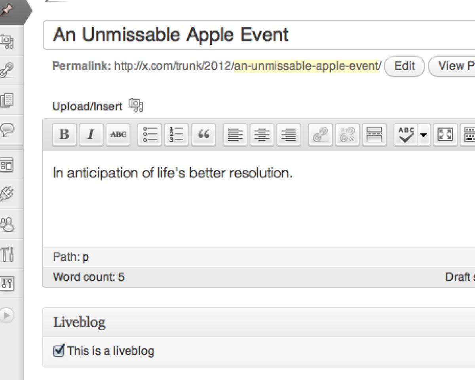Insert a blockquote into the post
Viewport: 475px width, 380px height.
[x=203, y=135]
